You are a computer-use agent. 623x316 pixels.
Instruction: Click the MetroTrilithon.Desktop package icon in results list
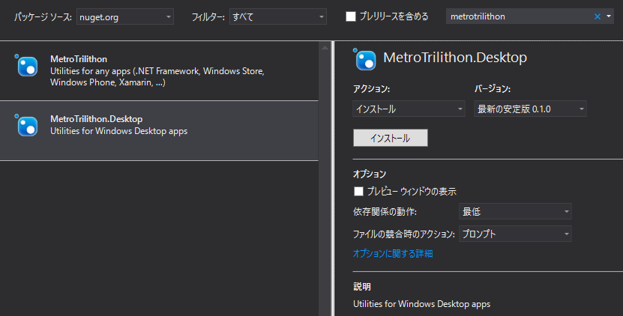pos(27,126)
